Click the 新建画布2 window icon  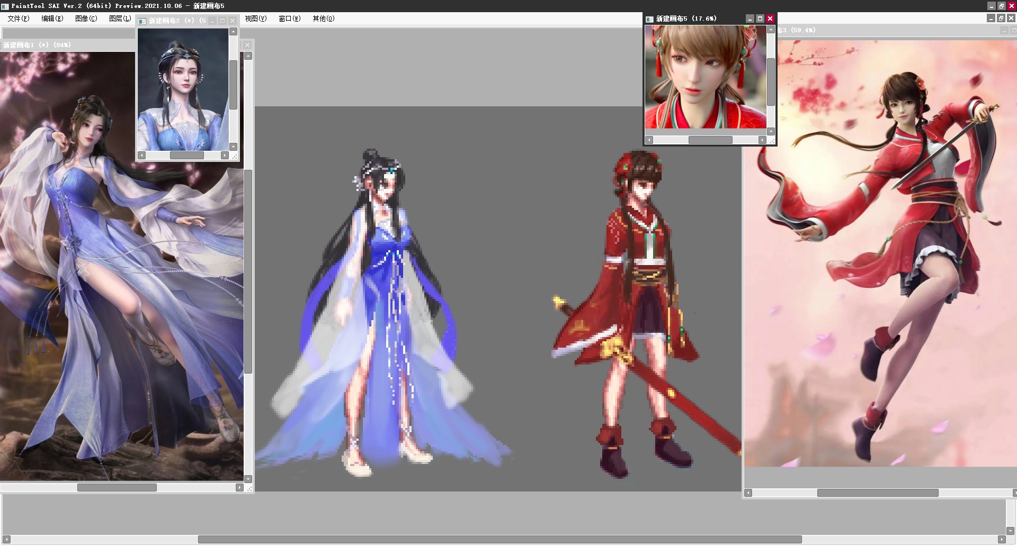tap(142, 21)
